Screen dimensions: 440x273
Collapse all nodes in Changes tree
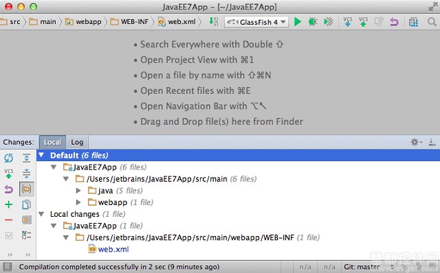coord(26,174)
